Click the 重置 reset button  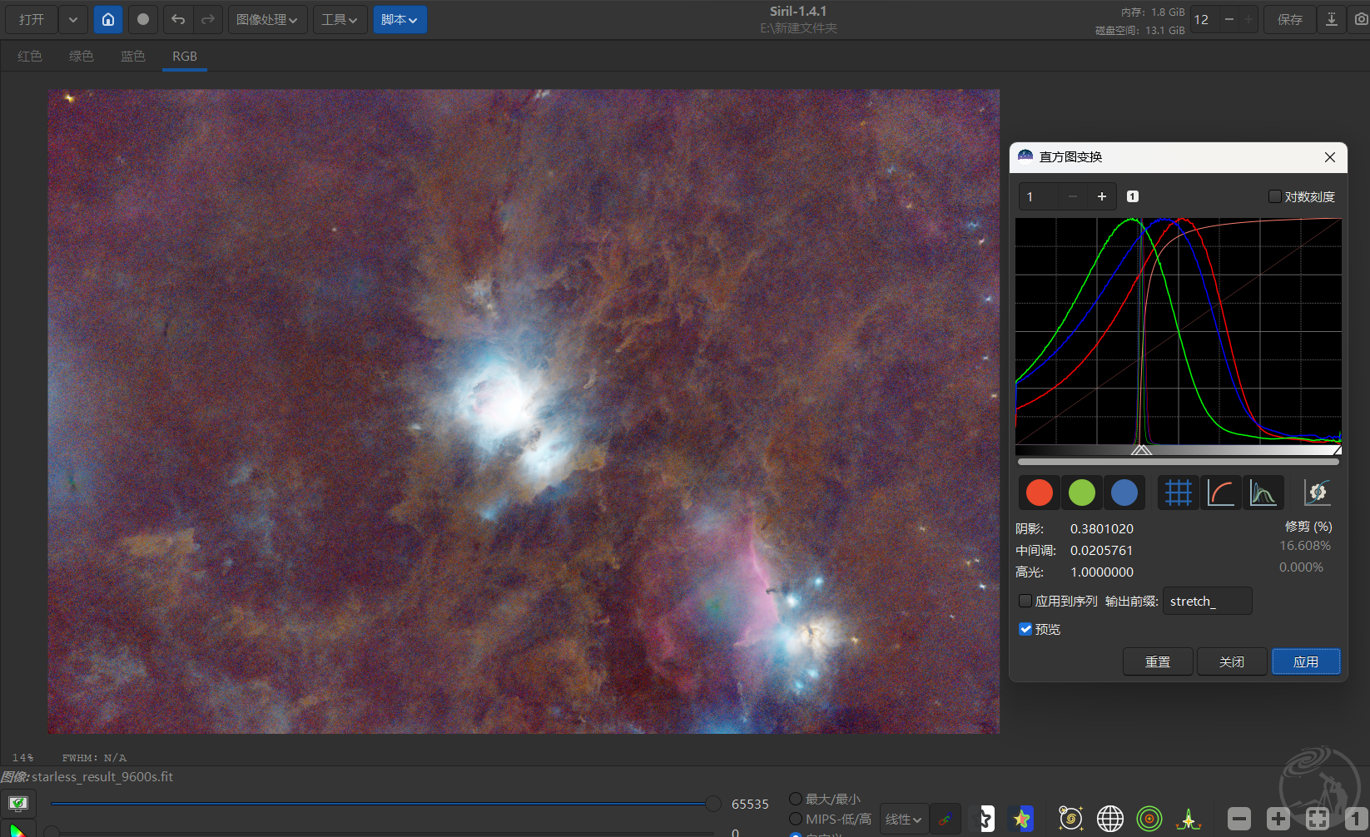(x=1157, y=661)
